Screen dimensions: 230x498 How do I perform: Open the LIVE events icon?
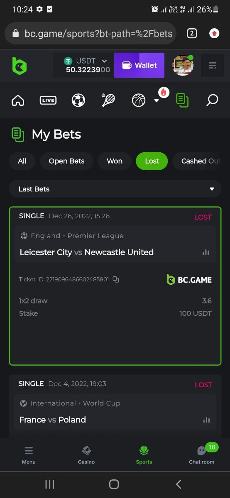click(x=48, y=100)
